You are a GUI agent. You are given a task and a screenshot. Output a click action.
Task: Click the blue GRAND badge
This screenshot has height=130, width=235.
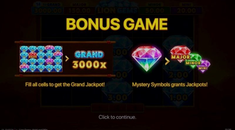(89, 55)
